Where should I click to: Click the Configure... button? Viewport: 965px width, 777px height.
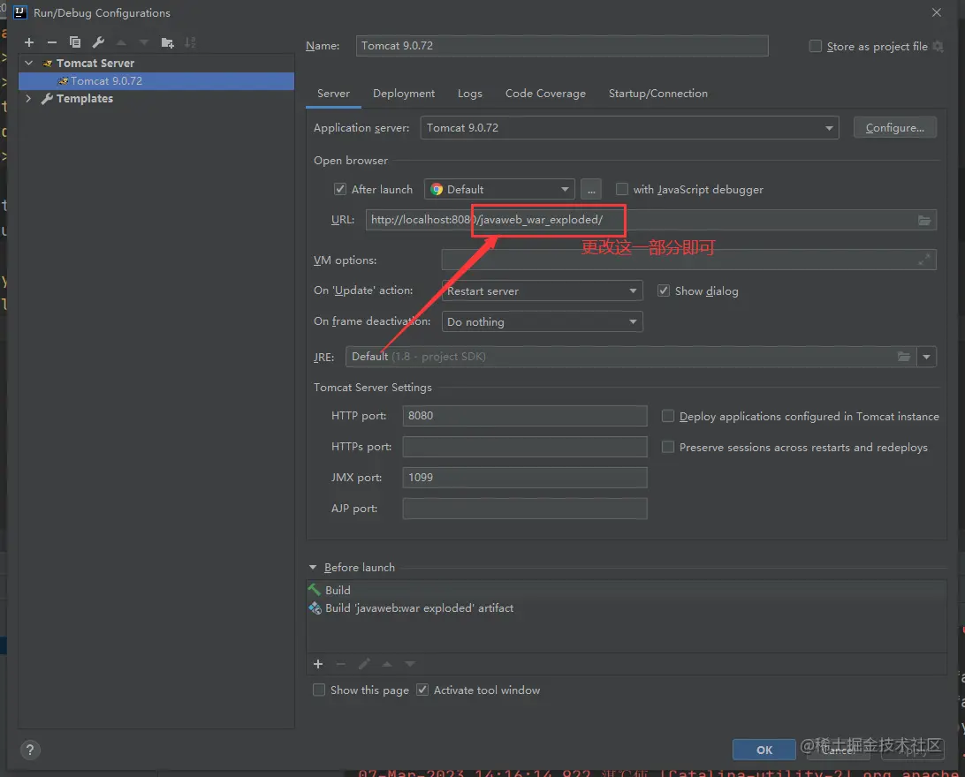coord(895,128)
